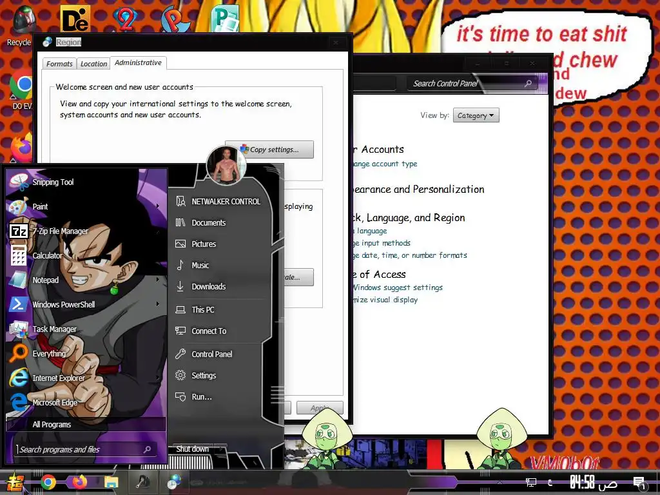Click Search Control Panel field
The width and height of the screenshot is (660, 495).
tap(471, 83)
